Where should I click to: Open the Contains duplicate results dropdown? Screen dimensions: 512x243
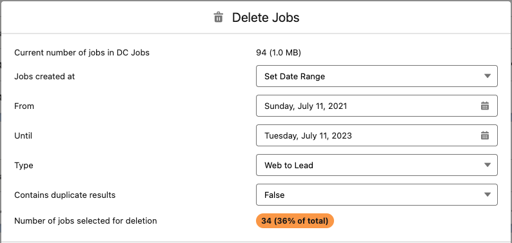click(377, 195)
